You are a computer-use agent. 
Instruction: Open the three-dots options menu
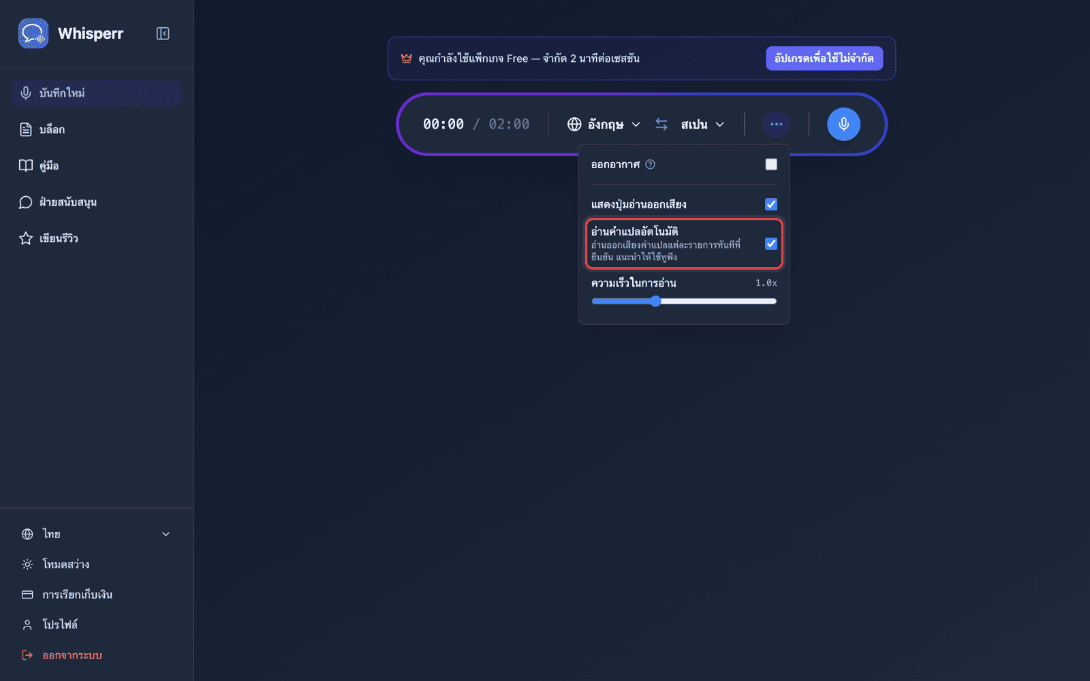[776, 124]
